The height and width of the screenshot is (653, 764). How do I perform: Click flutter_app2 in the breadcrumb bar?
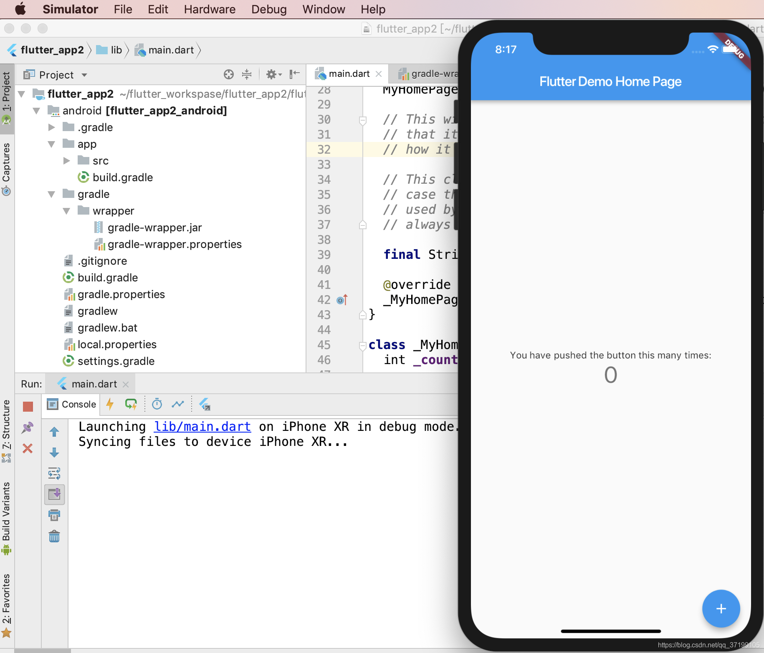pos(46,50)
